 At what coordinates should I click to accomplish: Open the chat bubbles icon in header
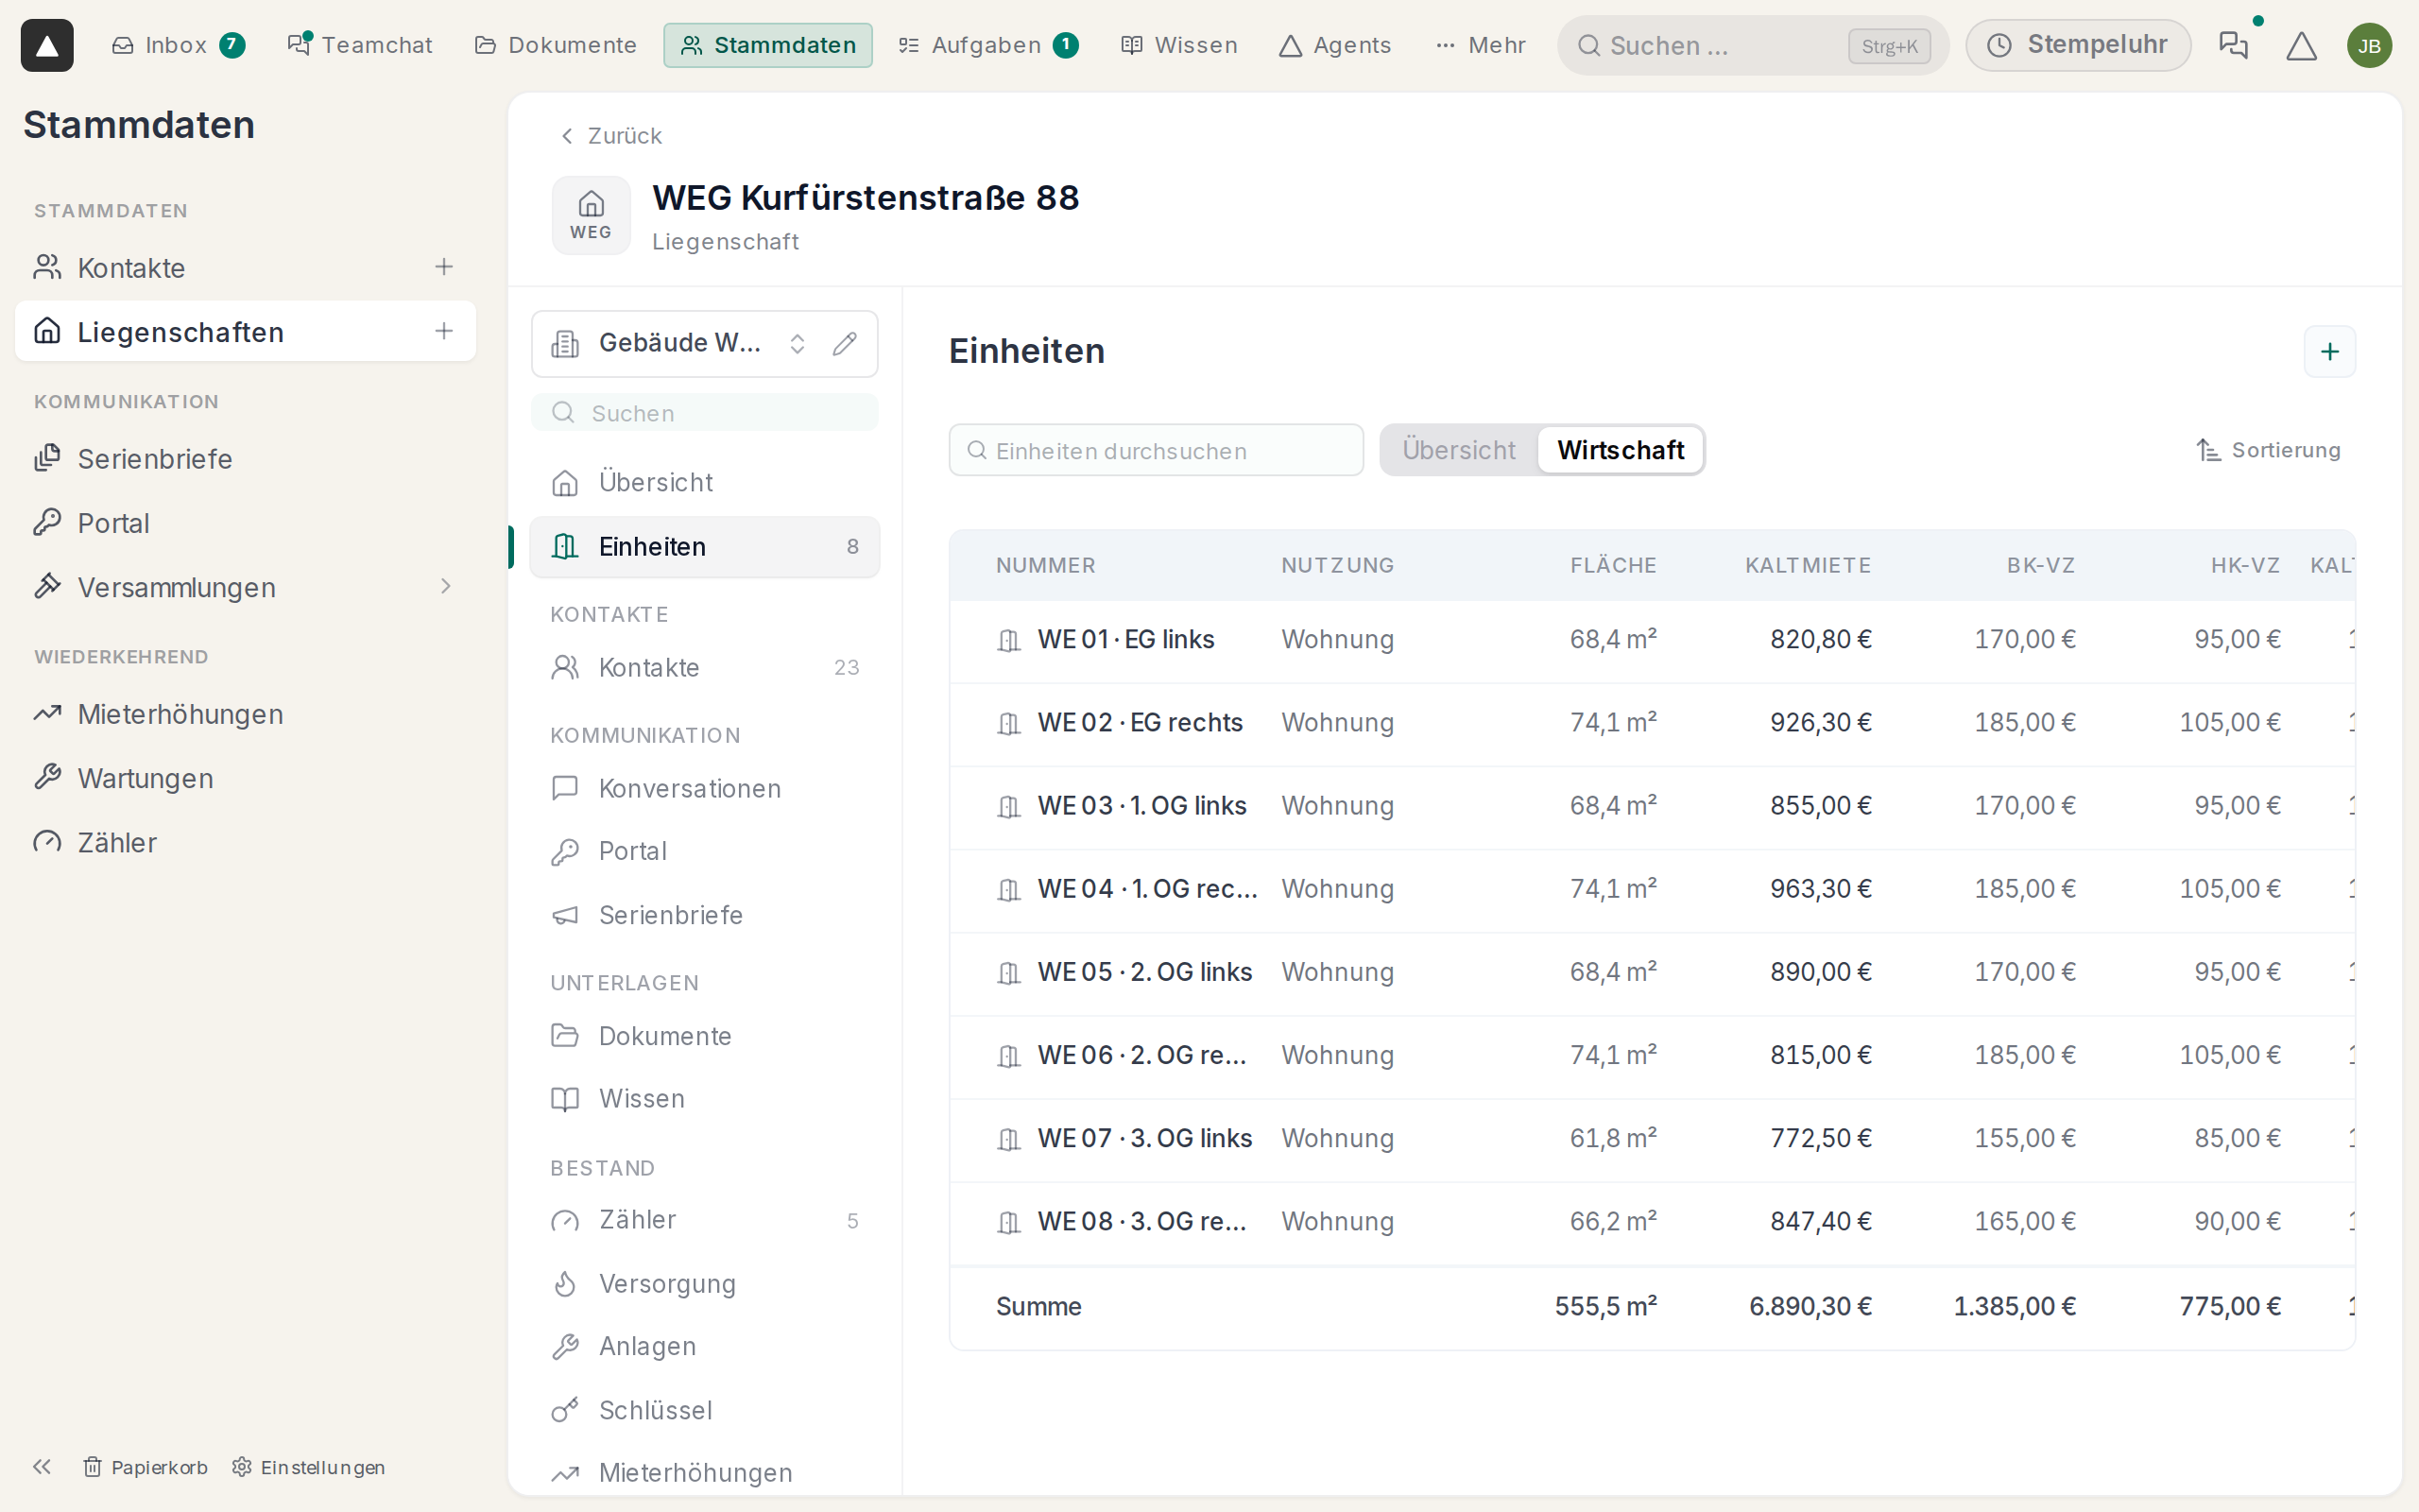(x=2233, y=46)
